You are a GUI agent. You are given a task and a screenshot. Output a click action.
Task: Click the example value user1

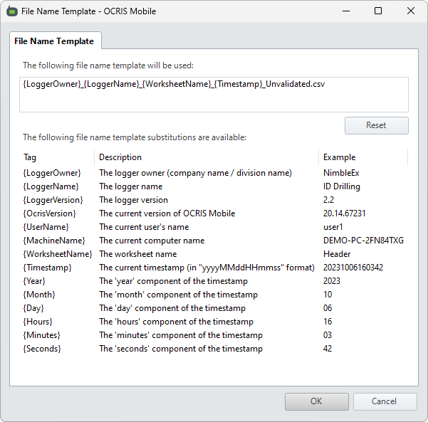tap(333, 227)
